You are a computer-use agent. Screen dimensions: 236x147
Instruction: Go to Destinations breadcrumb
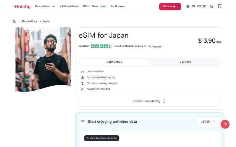pyautogui.click(x=29, y=21)
